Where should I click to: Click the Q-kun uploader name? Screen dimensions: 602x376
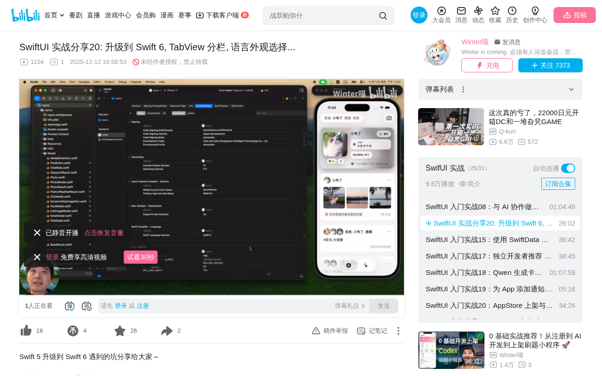click(x=507, y=132)
